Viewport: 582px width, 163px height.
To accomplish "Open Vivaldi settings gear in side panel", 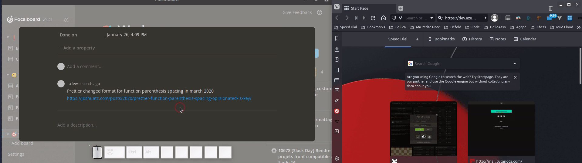I will pos(337,158).
